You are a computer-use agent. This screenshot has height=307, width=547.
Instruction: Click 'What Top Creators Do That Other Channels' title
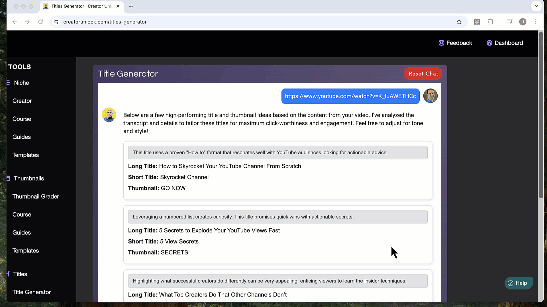click(x=223, y=295)
